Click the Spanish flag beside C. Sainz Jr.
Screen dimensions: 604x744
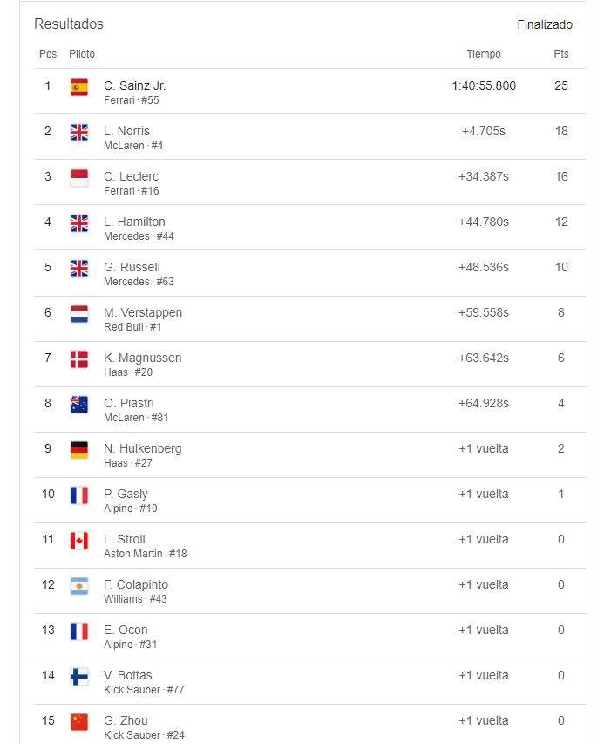79,87
